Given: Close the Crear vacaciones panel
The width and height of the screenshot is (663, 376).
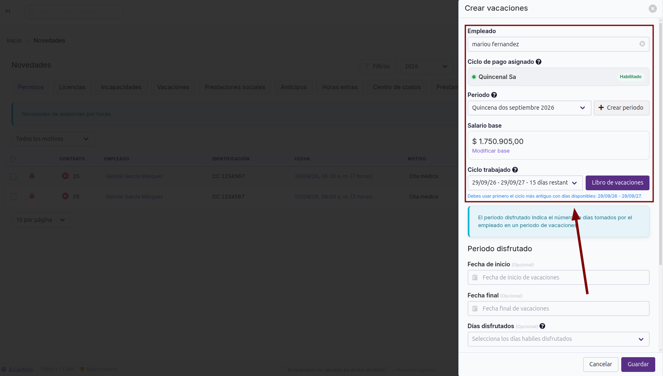Looking at the screenshot, I should (x=653, y=9).
